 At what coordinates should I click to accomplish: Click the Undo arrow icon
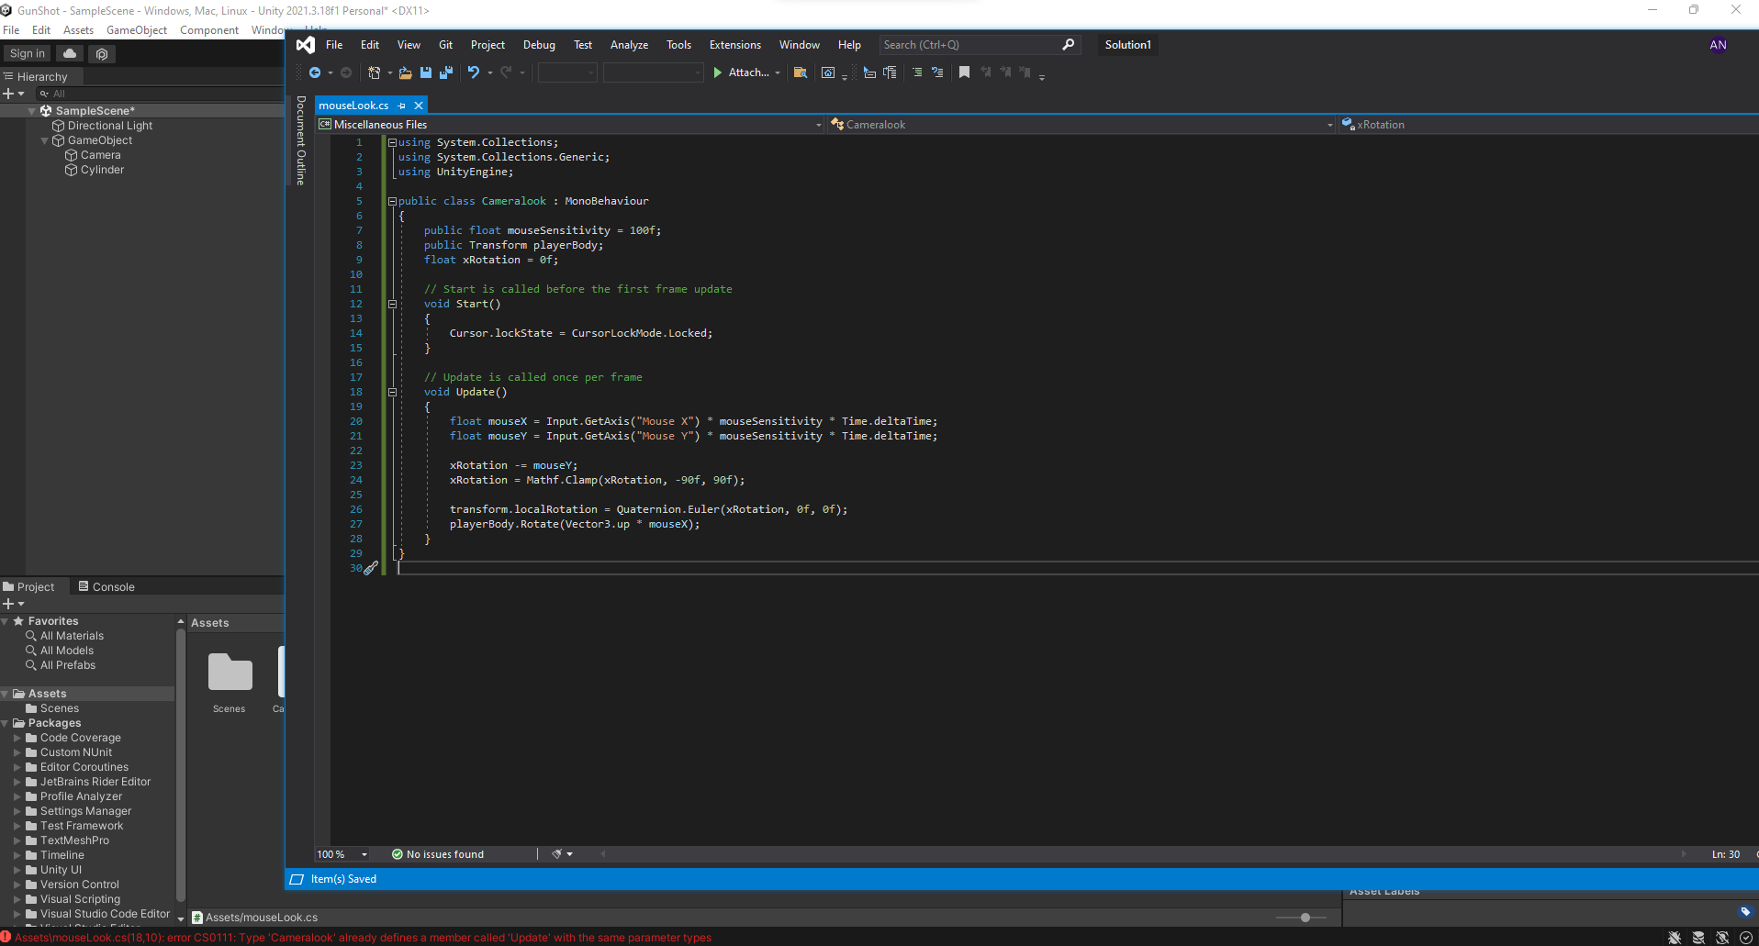[473, 72]
